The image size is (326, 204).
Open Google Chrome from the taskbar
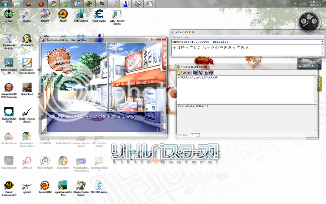53,4
